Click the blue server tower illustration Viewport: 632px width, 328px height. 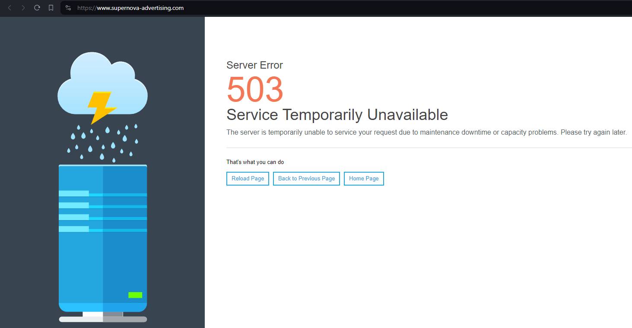pos(103,259)
